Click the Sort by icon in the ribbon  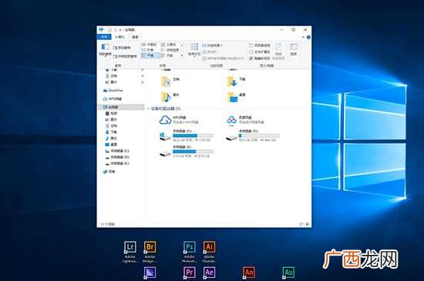[x=194, y=46]
